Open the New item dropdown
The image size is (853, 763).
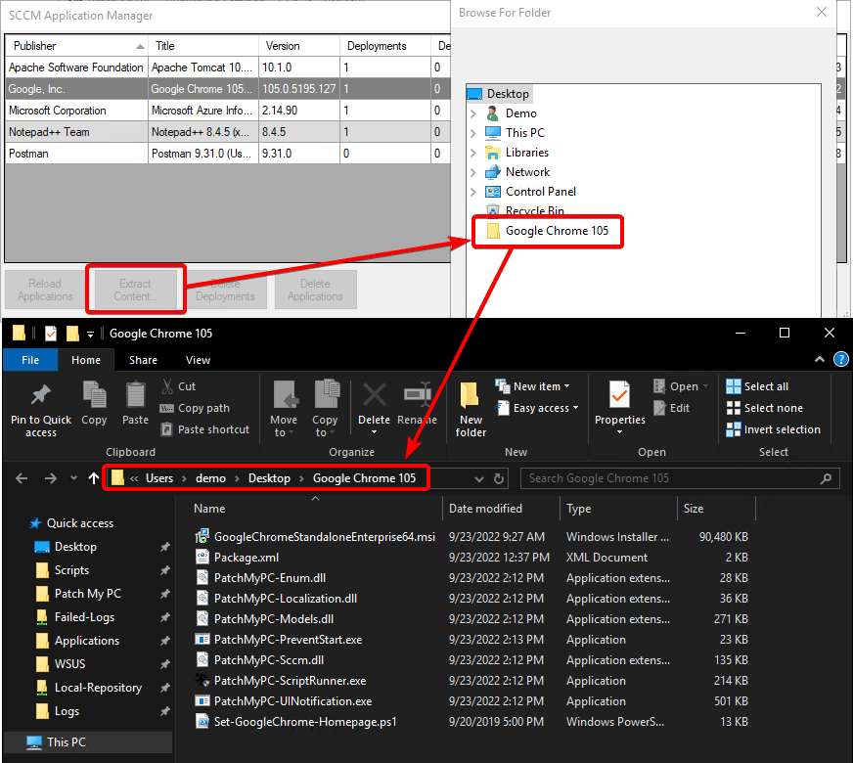[x=532, y=386]
